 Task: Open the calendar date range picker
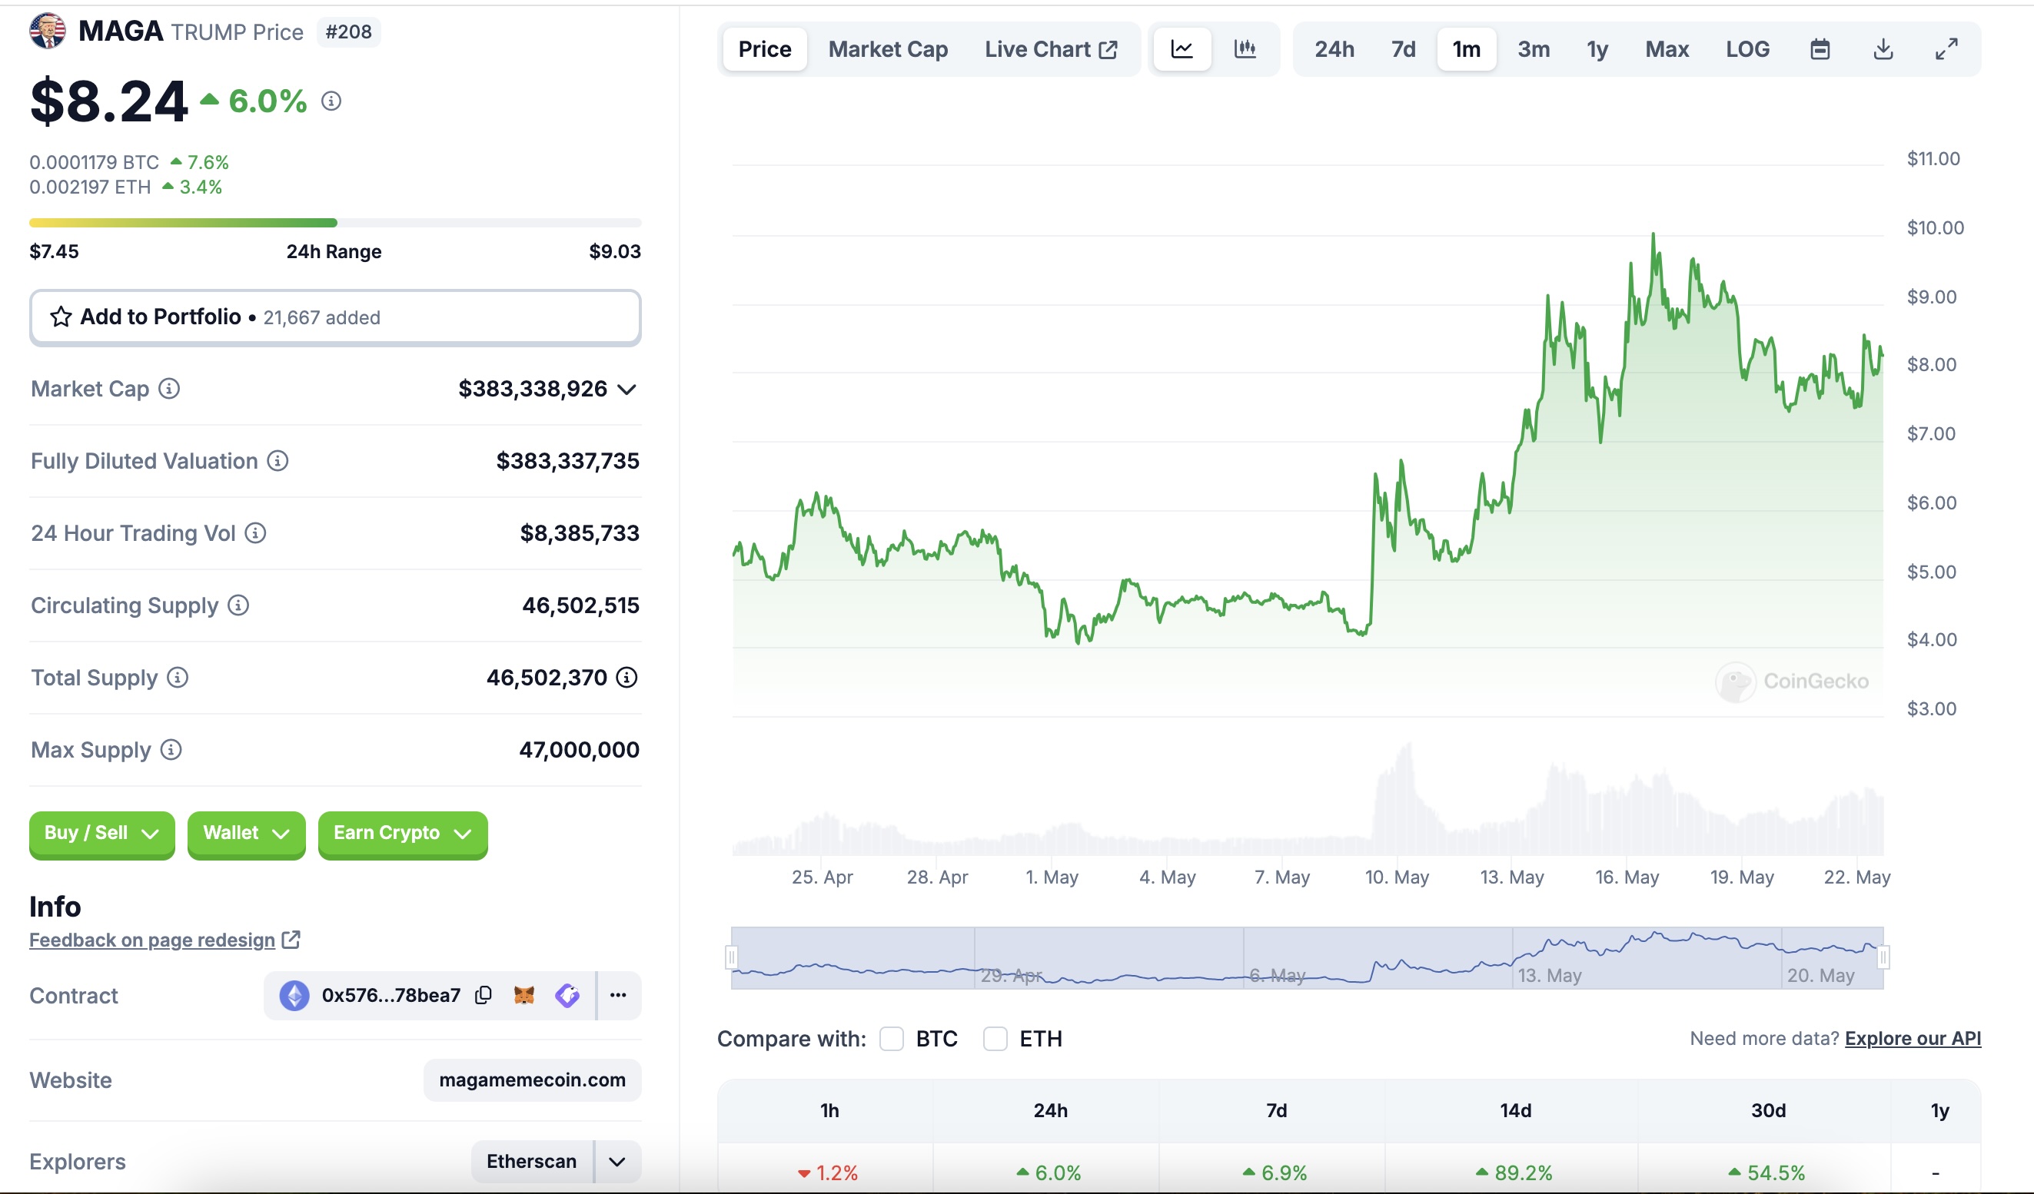pos(1820,49)
